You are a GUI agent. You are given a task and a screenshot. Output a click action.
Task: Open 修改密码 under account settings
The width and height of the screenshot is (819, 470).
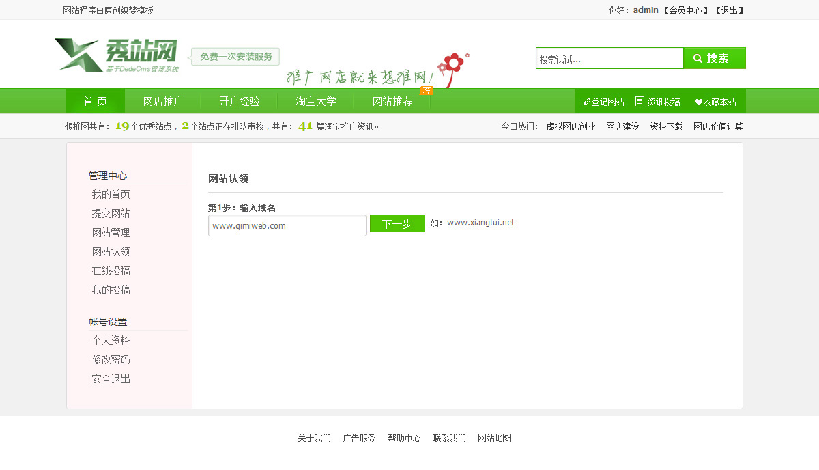click(x=111, y=359)
